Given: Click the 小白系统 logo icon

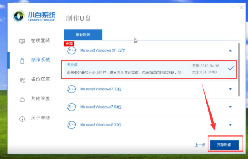Looking at the screenshot, I should pos(19,17).
